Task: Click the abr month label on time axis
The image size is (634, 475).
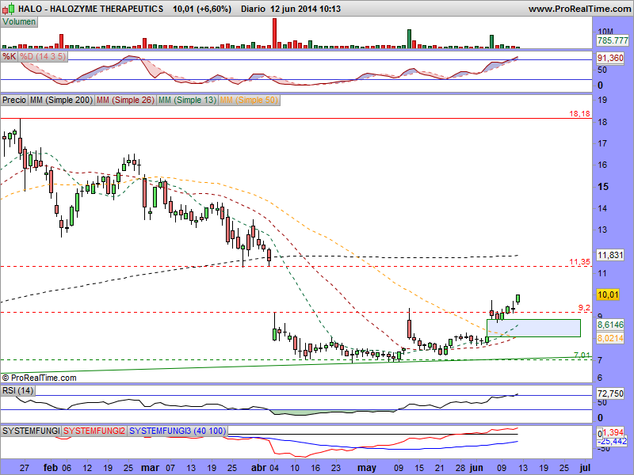Action: [259, 468]
